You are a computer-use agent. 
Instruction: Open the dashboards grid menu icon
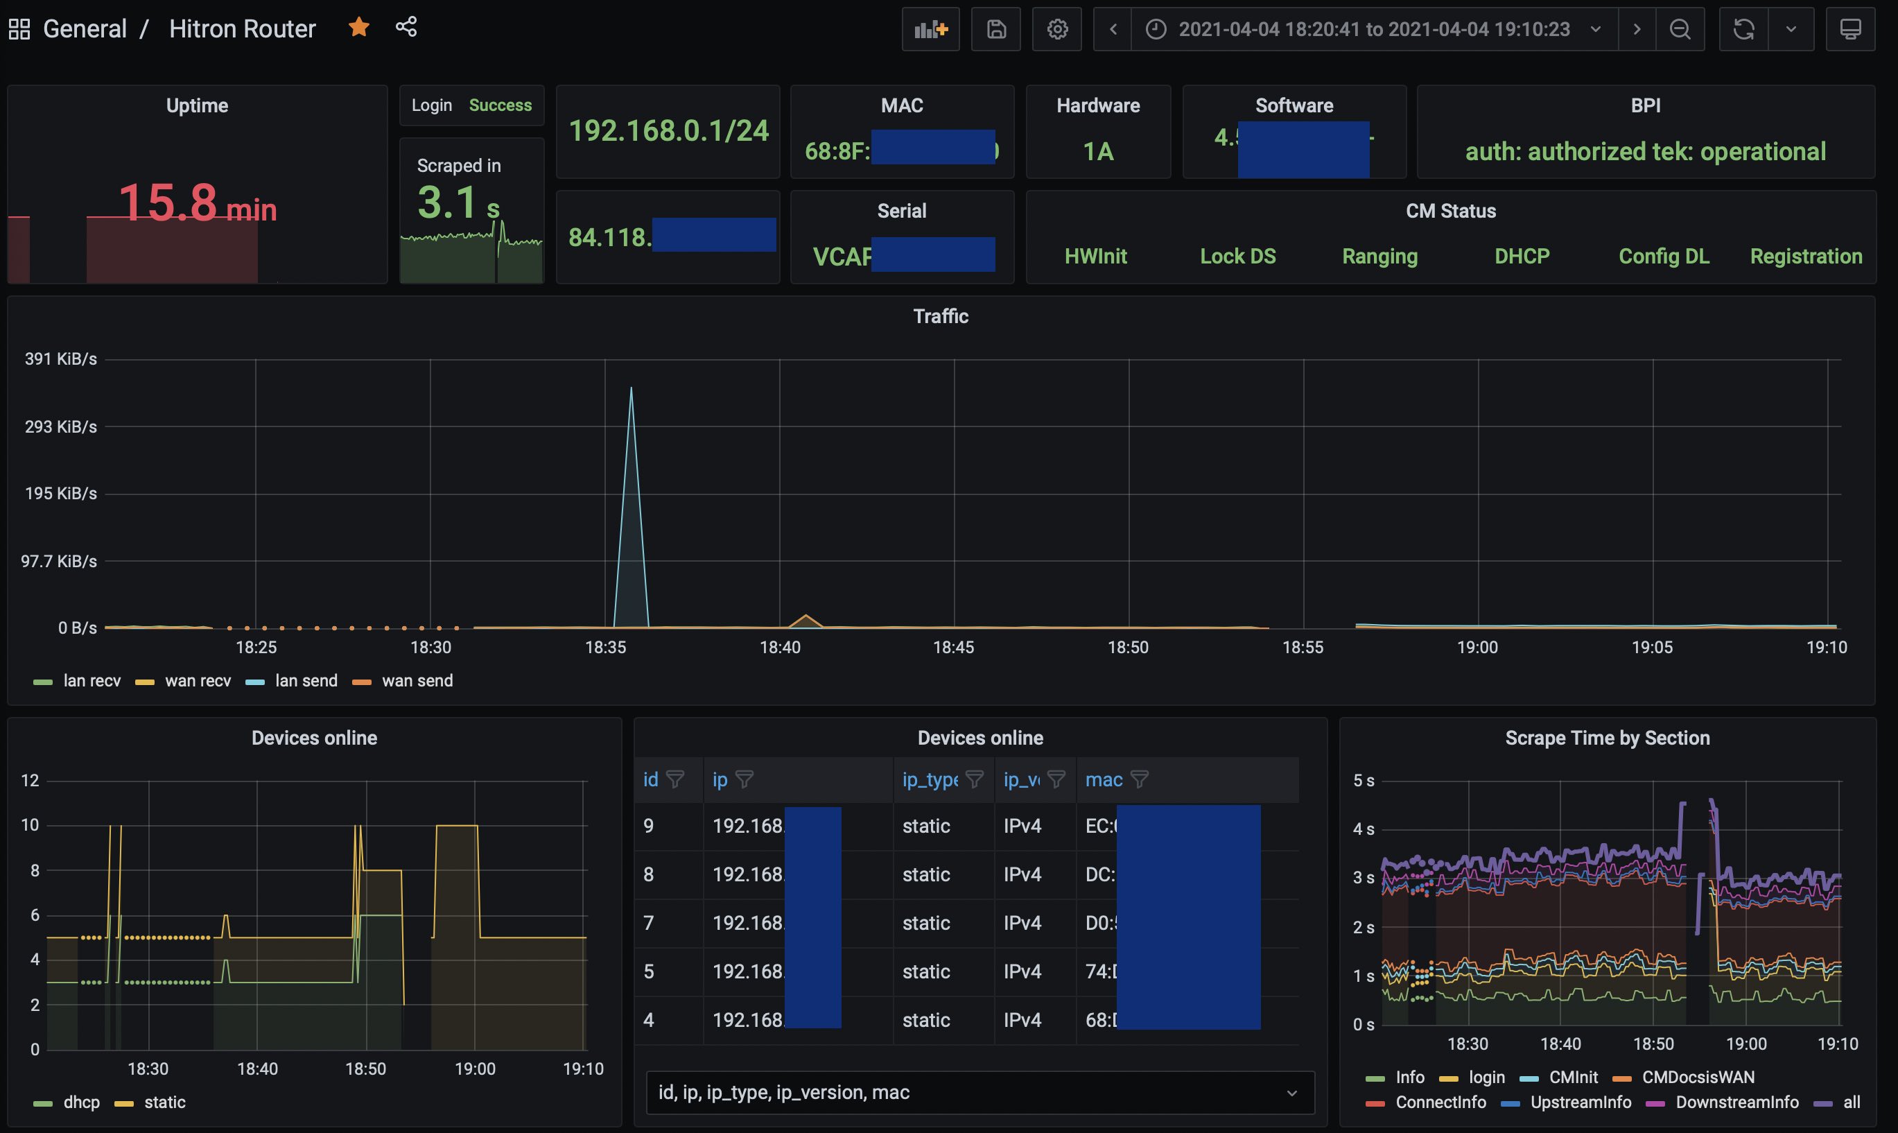(x=19, y=29)
